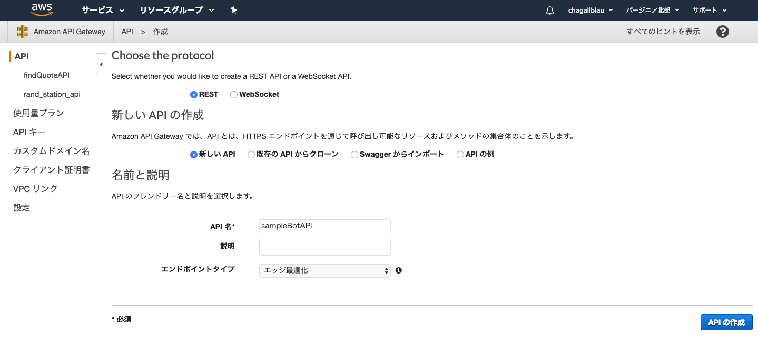
Task: Click the API の作成 button
Action: point(726,322)
